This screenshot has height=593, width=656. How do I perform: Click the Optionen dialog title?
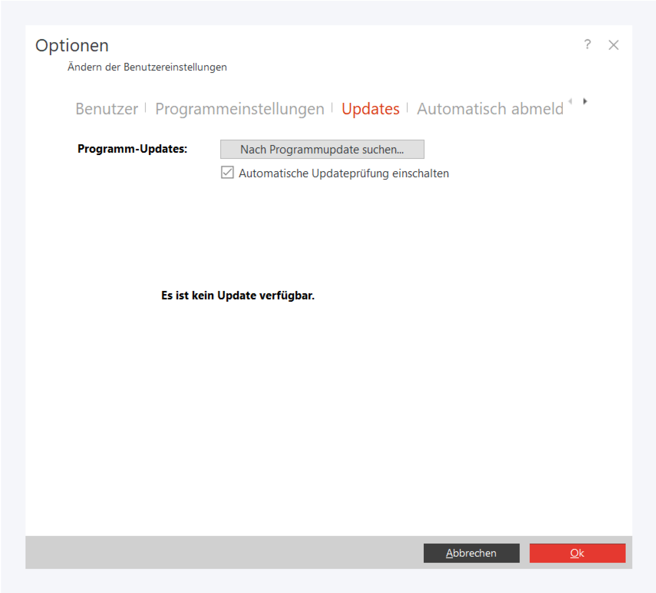72,45
